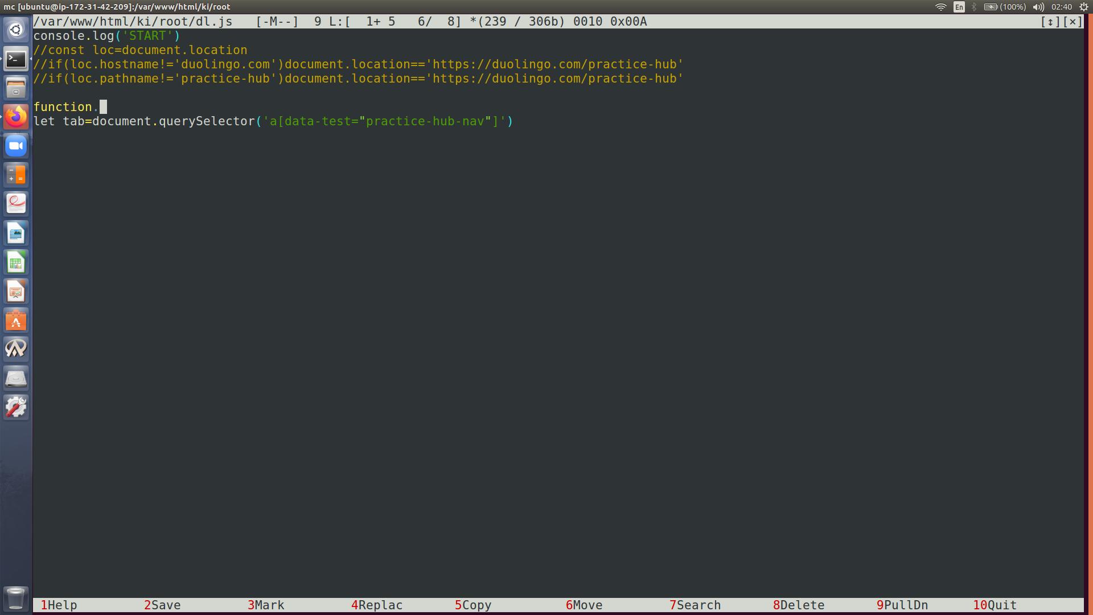Toggle editor fullscreen with arrow button
This screenshot has width=1093, height=615.
point(1050,22)
